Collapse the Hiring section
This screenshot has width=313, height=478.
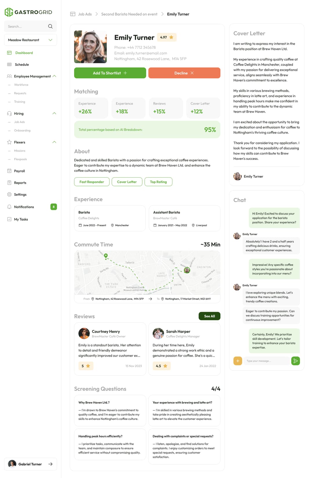pos(54,113)
